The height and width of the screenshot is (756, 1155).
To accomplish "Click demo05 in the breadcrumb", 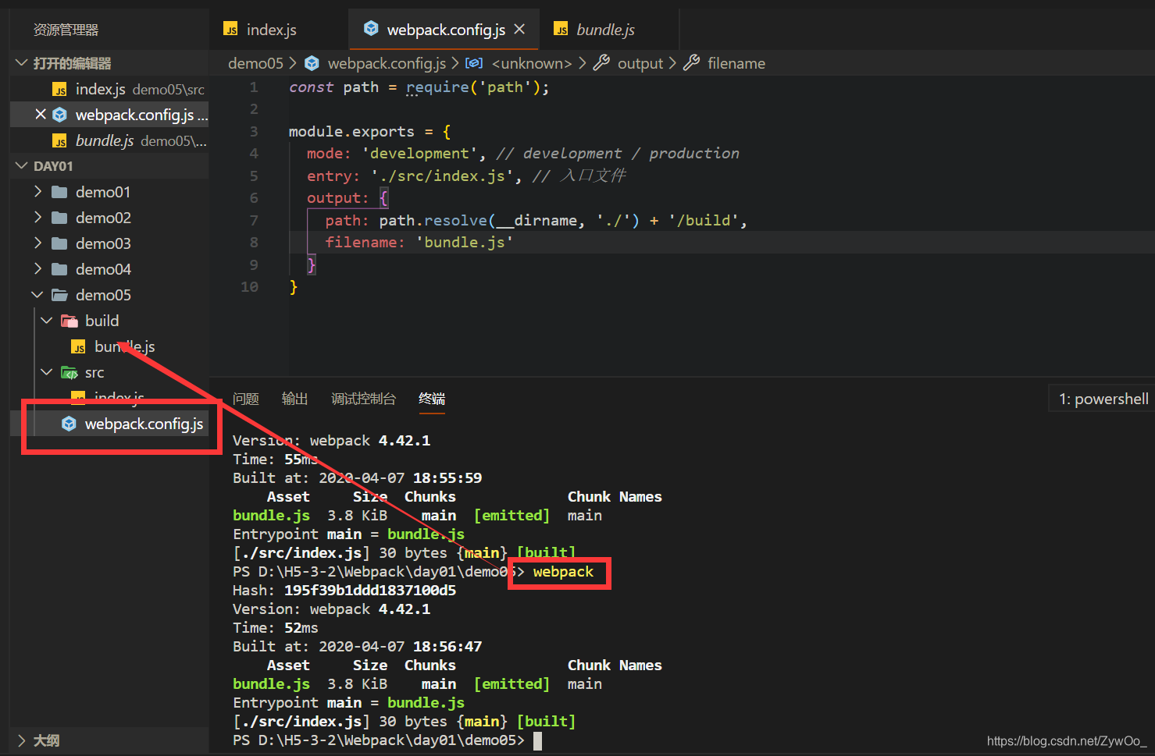I will (255, 63).
